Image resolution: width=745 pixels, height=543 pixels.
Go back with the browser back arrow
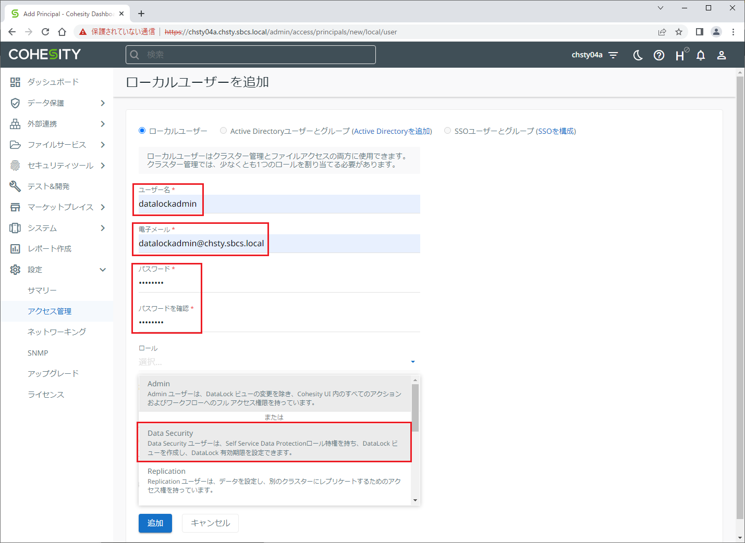(12, 32)
